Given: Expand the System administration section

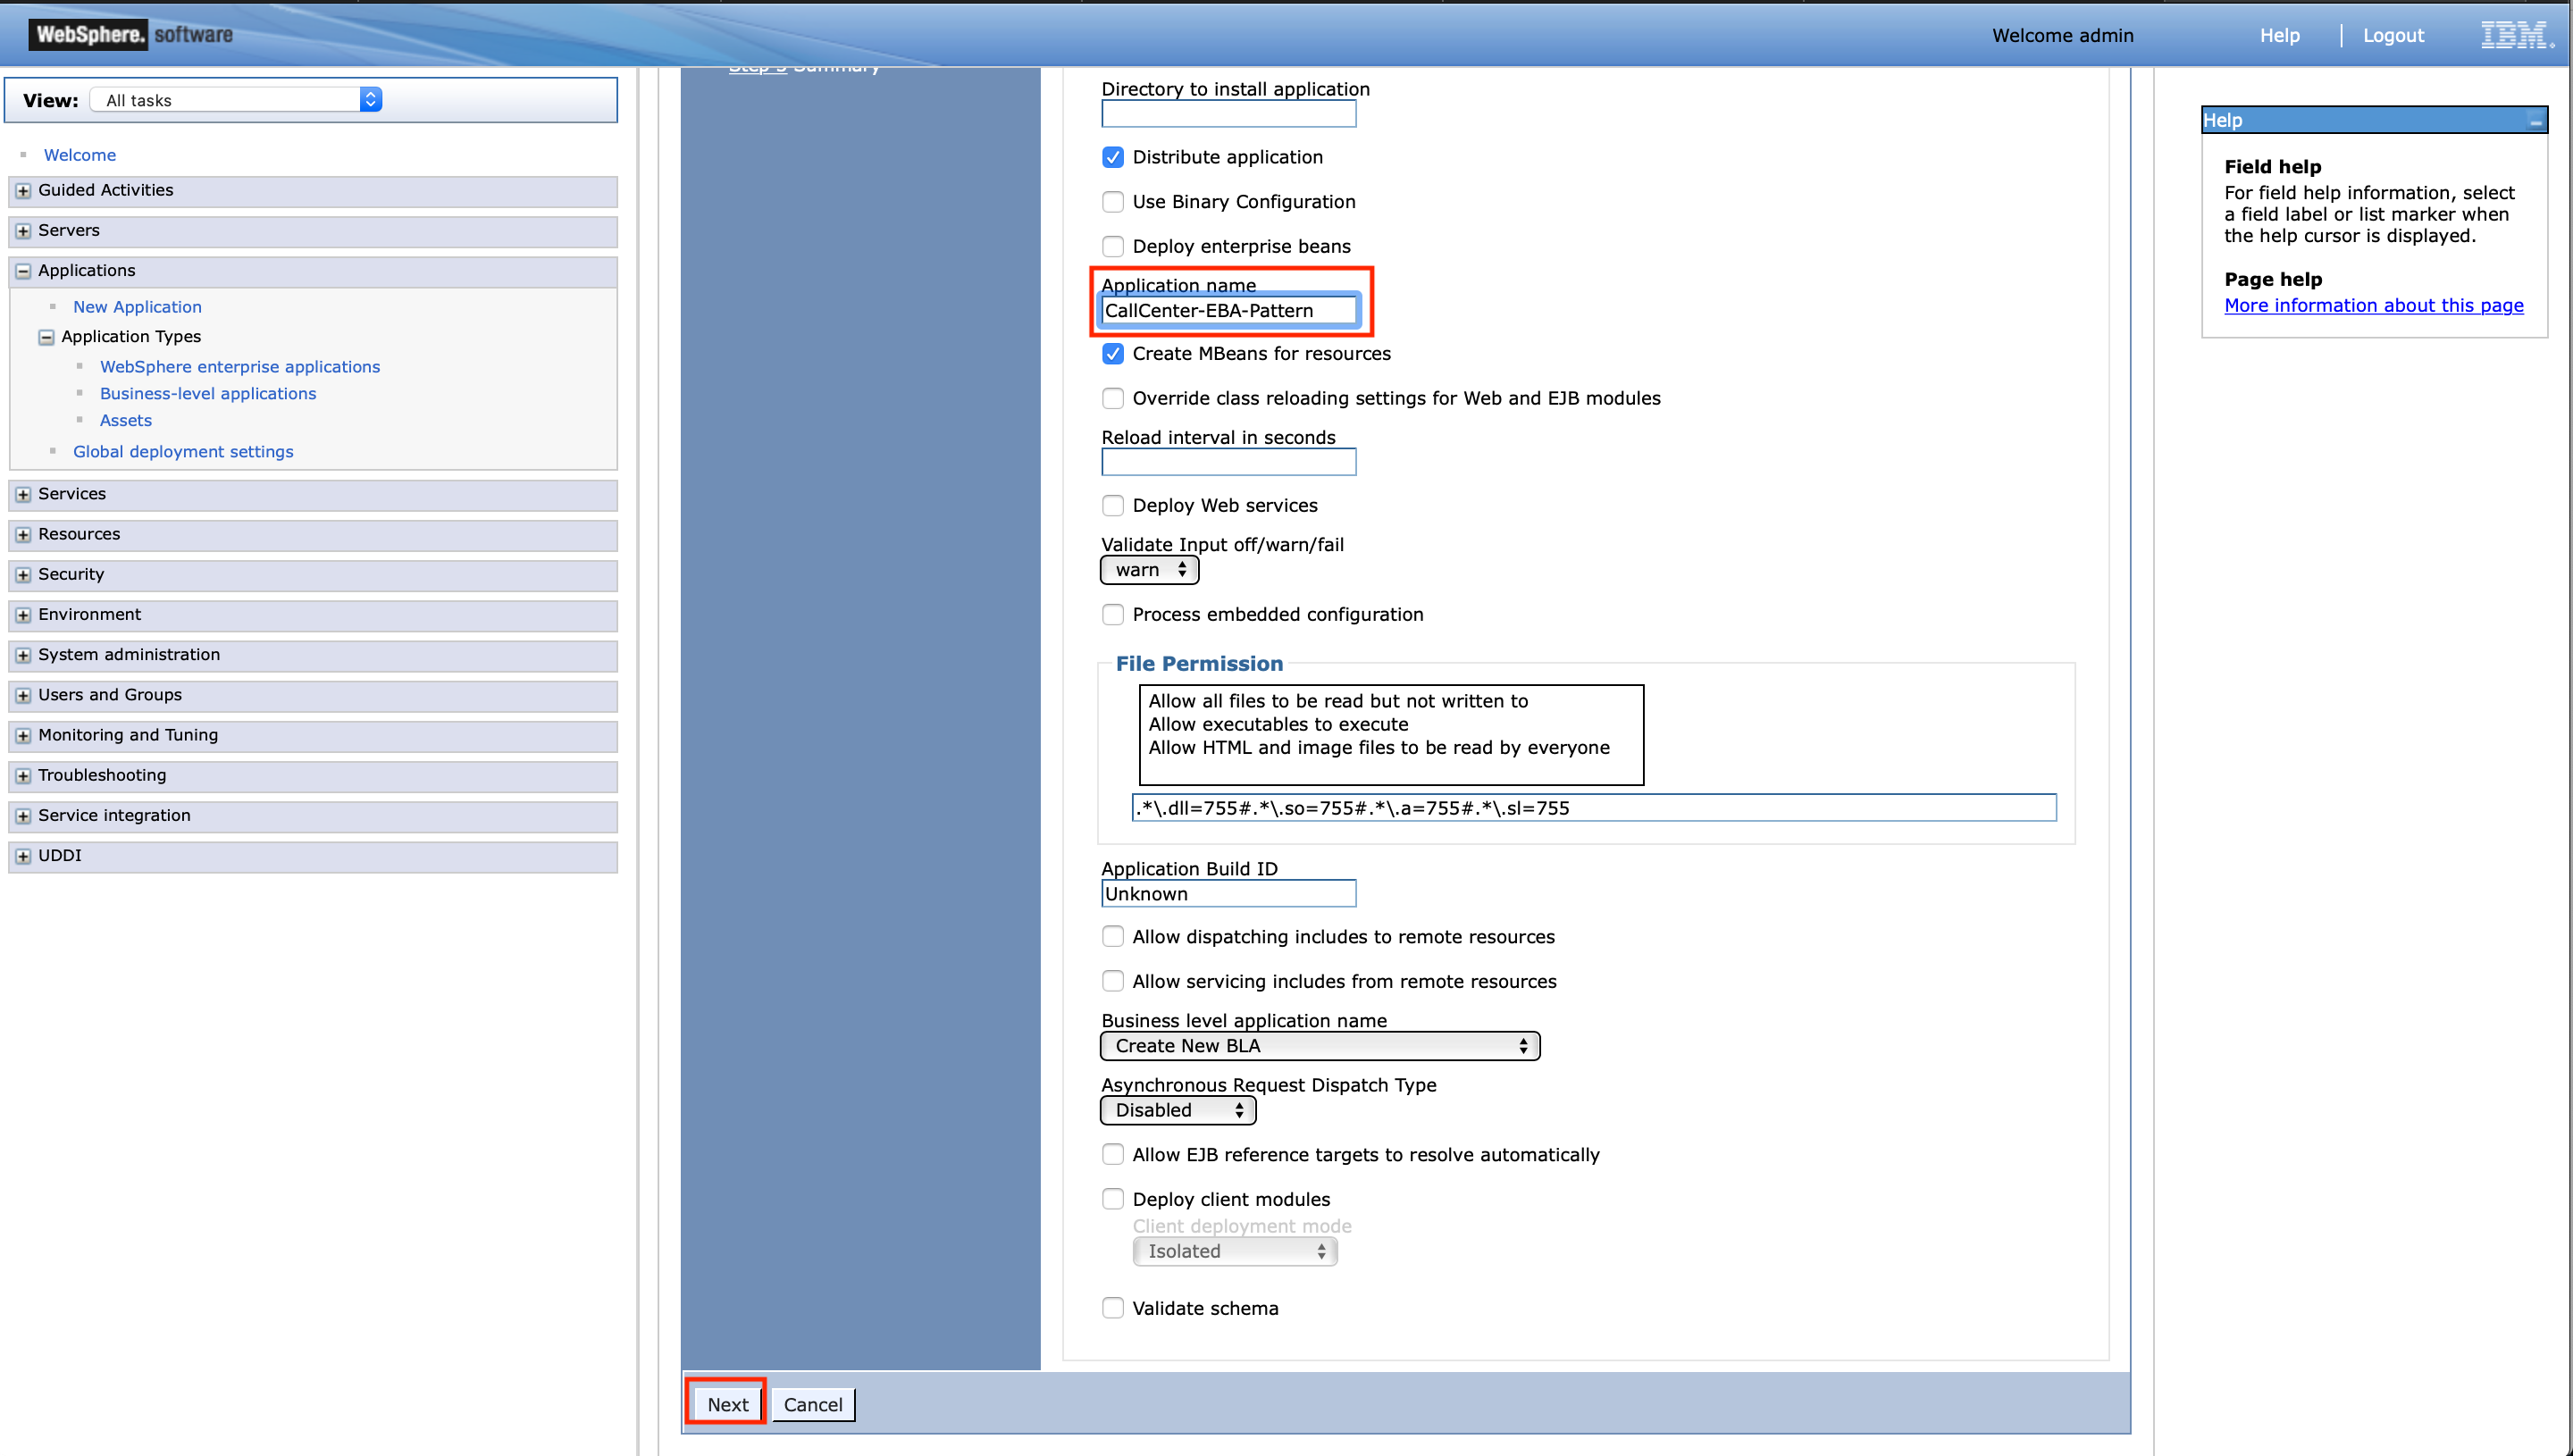Looking at the screenshot, I should 23,654.
